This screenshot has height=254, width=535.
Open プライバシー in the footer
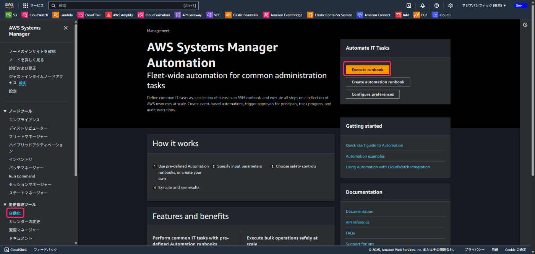tap(474, 250)
